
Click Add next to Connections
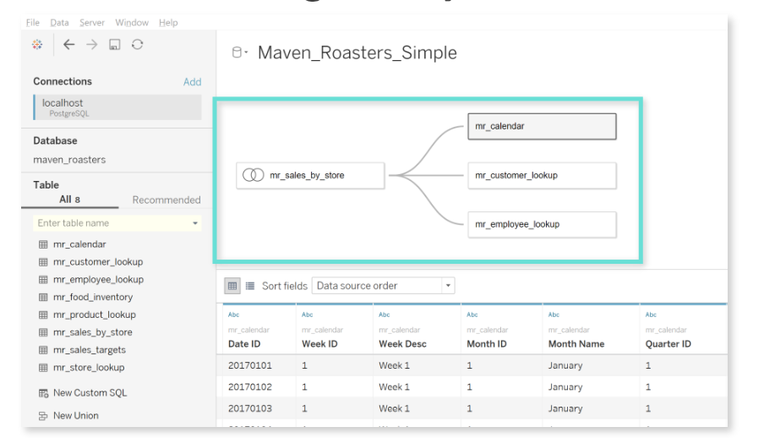[192, 82]
